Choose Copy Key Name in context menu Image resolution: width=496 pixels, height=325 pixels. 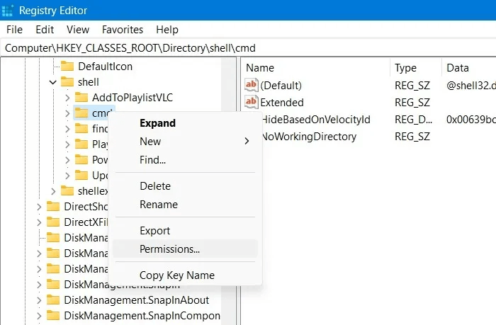point(185,275)
